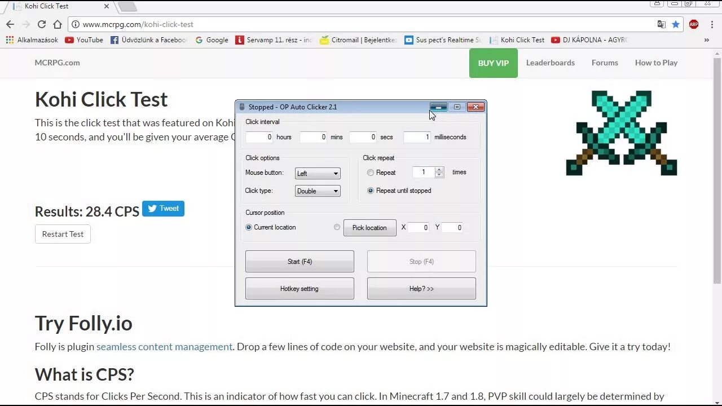Click the green BUY VIP button
The height and width of the screenshot is (406, 722).
point(494,63)
